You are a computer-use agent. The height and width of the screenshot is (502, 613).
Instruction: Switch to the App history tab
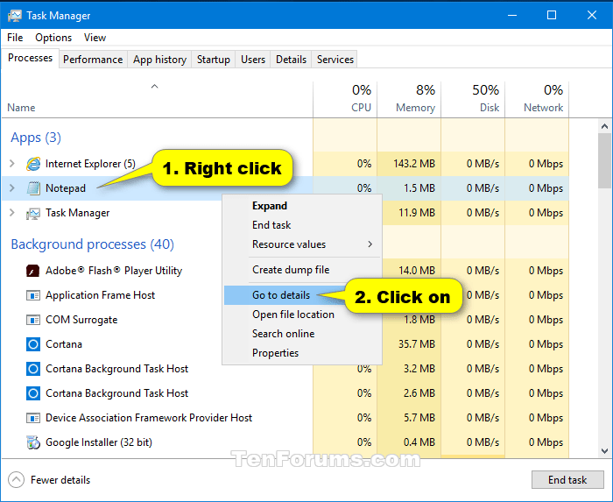coord(159,60)
